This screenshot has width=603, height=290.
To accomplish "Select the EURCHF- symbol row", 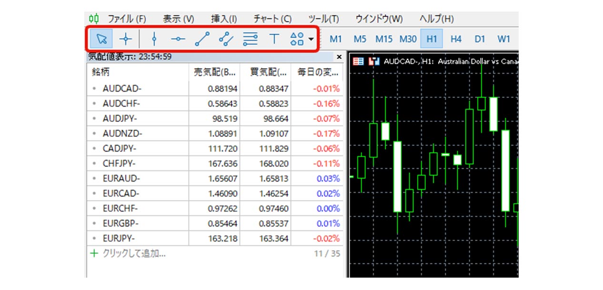I will click(215, 208).
